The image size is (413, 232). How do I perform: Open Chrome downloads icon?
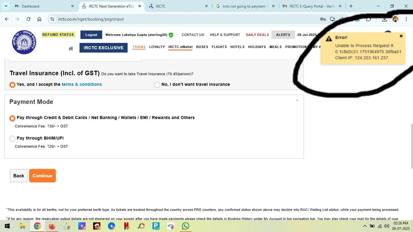click(x=384, y=19)
